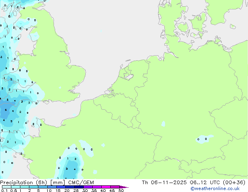Click the "(00+36)" forecast offset text
Image resolution: width=248 pixels, height=192 pixels.
pyautogui.click(x=234, y=183)
